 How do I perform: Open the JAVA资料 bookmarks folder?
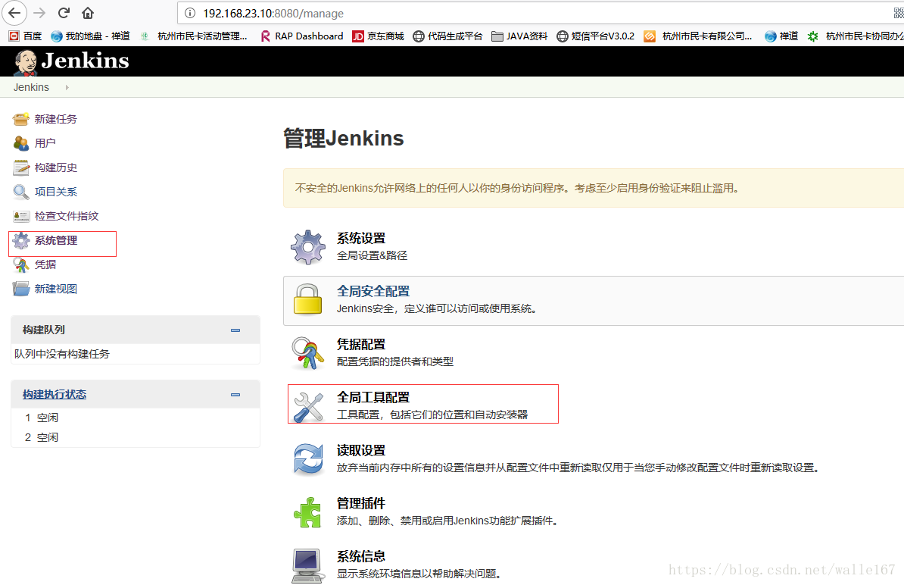(519, 36)
